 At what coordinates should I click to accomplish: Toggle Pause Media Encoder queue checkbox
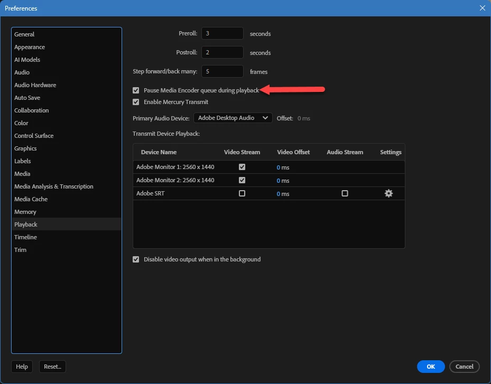pos(136,90)
